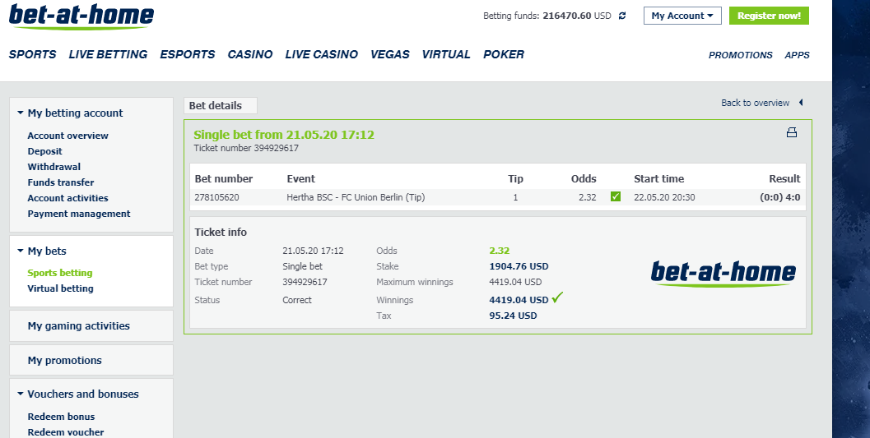The height and width of the screenshot is (438, 870).
Task: Open the POKER menu
Action: 504,54
